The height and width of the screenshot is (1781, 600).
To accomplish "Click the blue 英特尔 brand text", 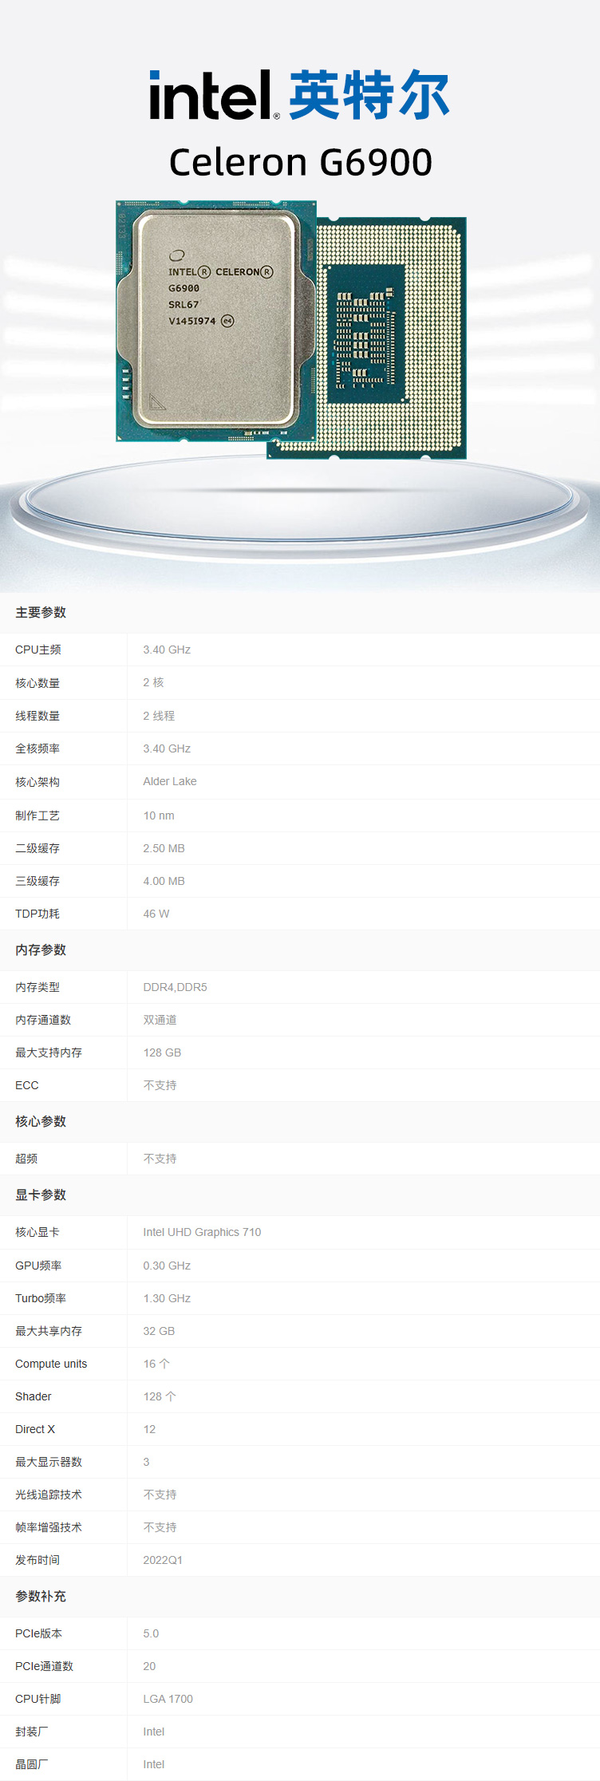I will (x=369, y=95).
